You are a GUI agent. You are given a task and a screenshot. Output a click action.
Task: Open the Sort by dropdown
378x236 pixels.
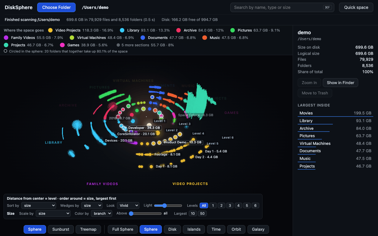point(39,206)
